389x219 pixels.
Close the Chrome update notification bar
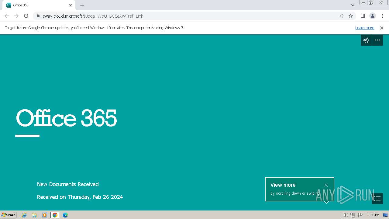coord(382,28)
